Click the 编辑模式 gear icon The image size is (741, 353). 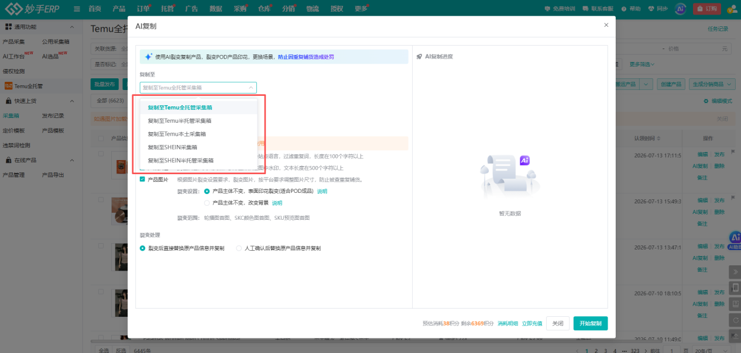pos(706,101)
